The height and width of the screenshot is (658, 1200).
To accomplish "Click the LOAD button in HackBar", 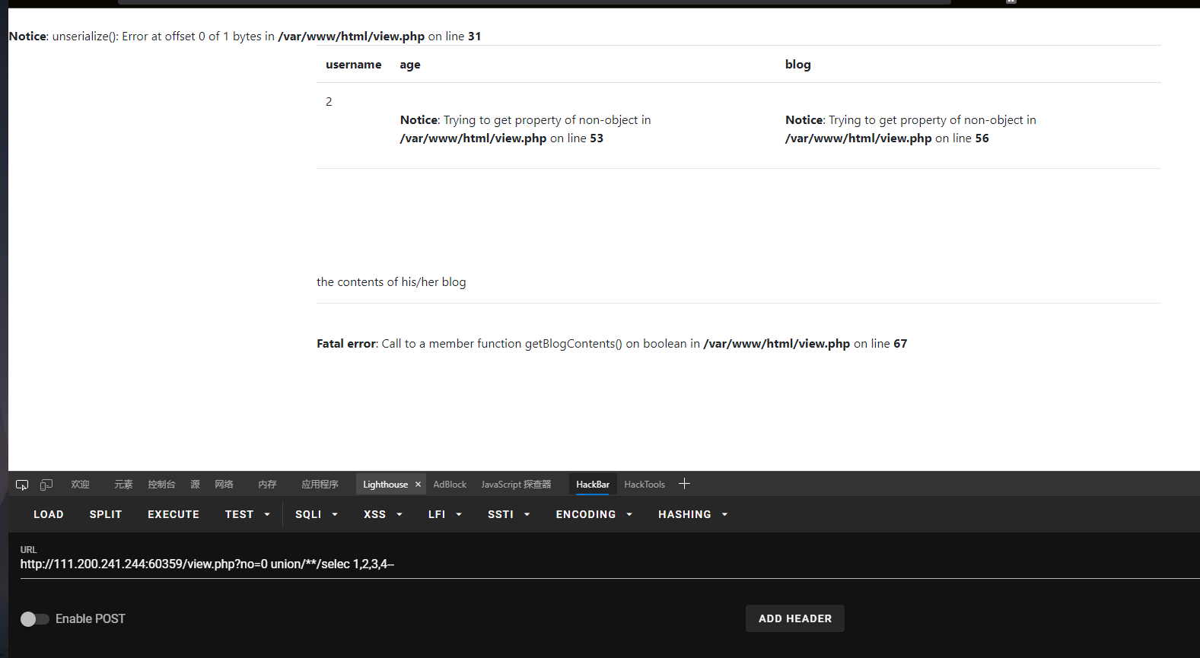I will click(49, 514).
